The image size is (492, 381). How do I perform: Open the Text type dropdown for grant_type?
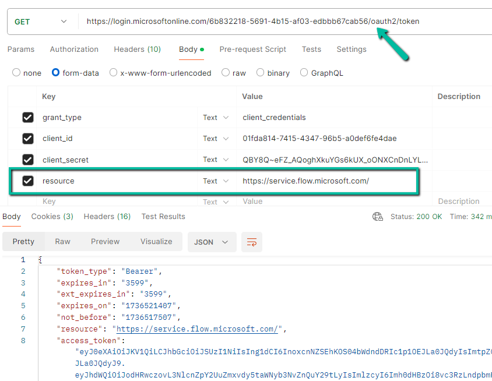point(216,118)
